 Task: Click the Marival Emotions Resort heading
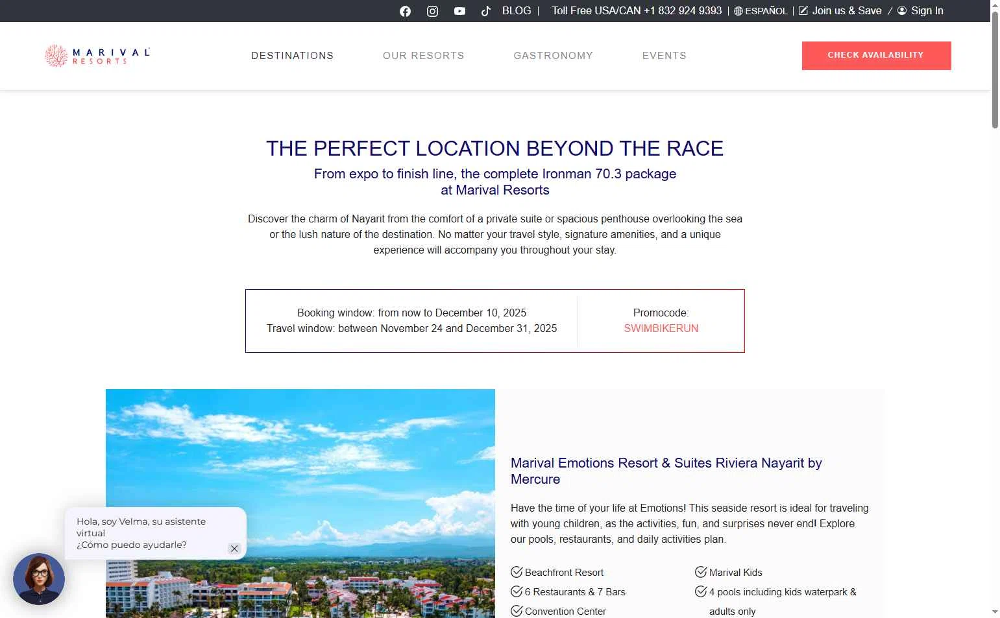pyautogui.click(x=666, y=471)
